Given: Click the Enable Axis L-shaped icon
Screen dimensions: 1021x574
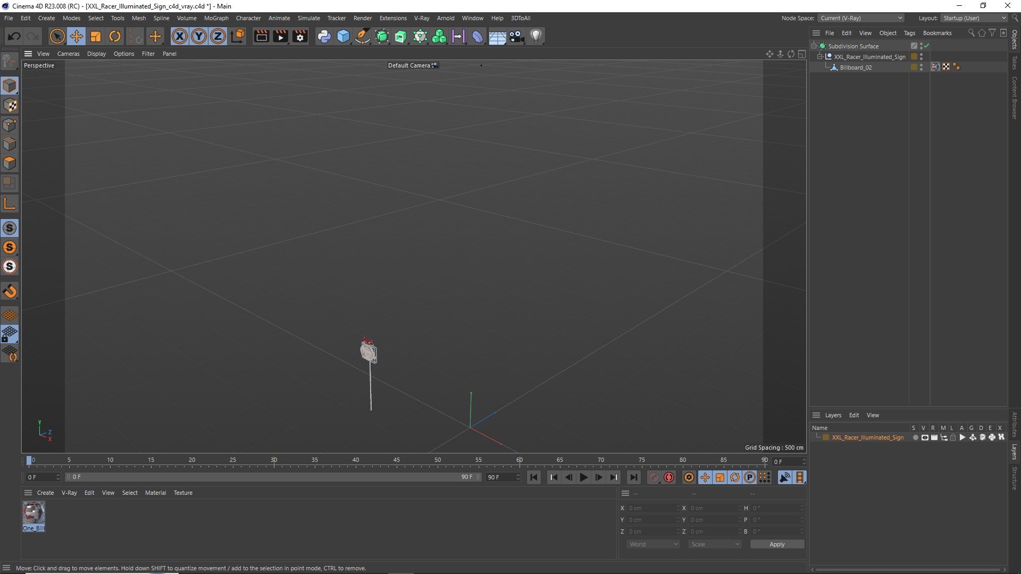Looking at the screenshot, I should click(10, 204).
